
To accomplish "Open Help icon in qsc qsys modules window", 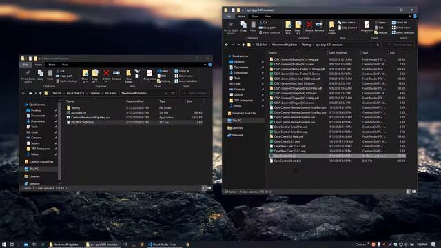I will [x=415, y=17].
